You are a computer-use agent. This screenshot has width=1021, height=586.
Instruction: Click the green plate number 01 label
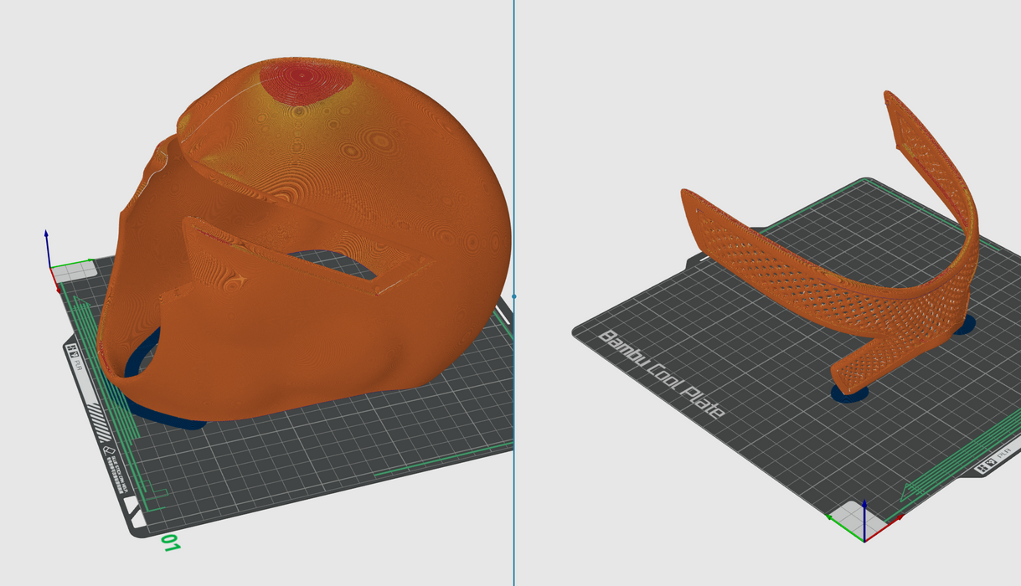171,542
